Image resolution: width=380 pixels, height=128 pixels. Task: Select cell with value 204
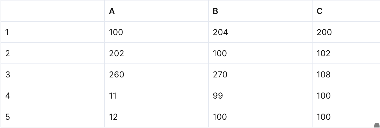point(260,32)
